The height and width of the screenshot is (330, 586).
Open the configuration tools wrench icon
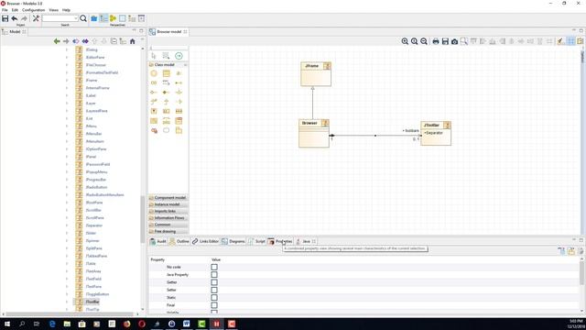tap(36, 18)
